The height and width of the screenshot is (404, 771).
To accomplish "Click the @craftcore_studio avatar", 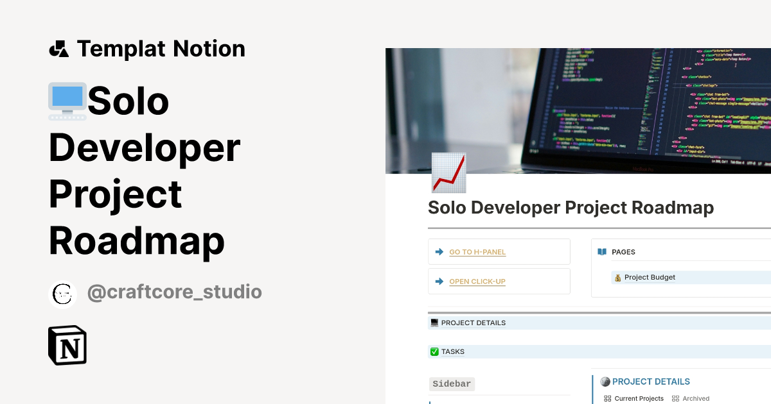I will tap(62, 294).
